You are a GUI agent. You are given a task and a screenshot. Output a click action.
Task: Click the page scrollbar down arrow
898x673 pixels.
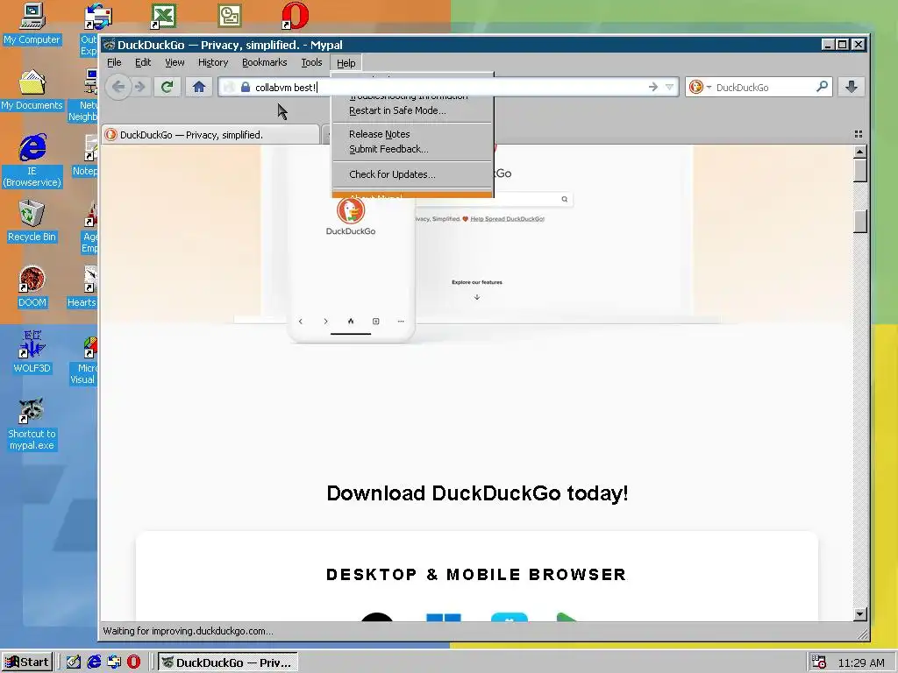coord(859,614)
